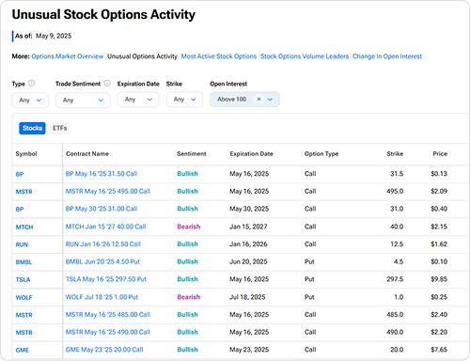Click the $0.10 price in BMBL row

[x=439, y=262]
